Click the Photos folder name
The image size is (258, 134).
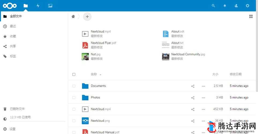coord(95,98)
